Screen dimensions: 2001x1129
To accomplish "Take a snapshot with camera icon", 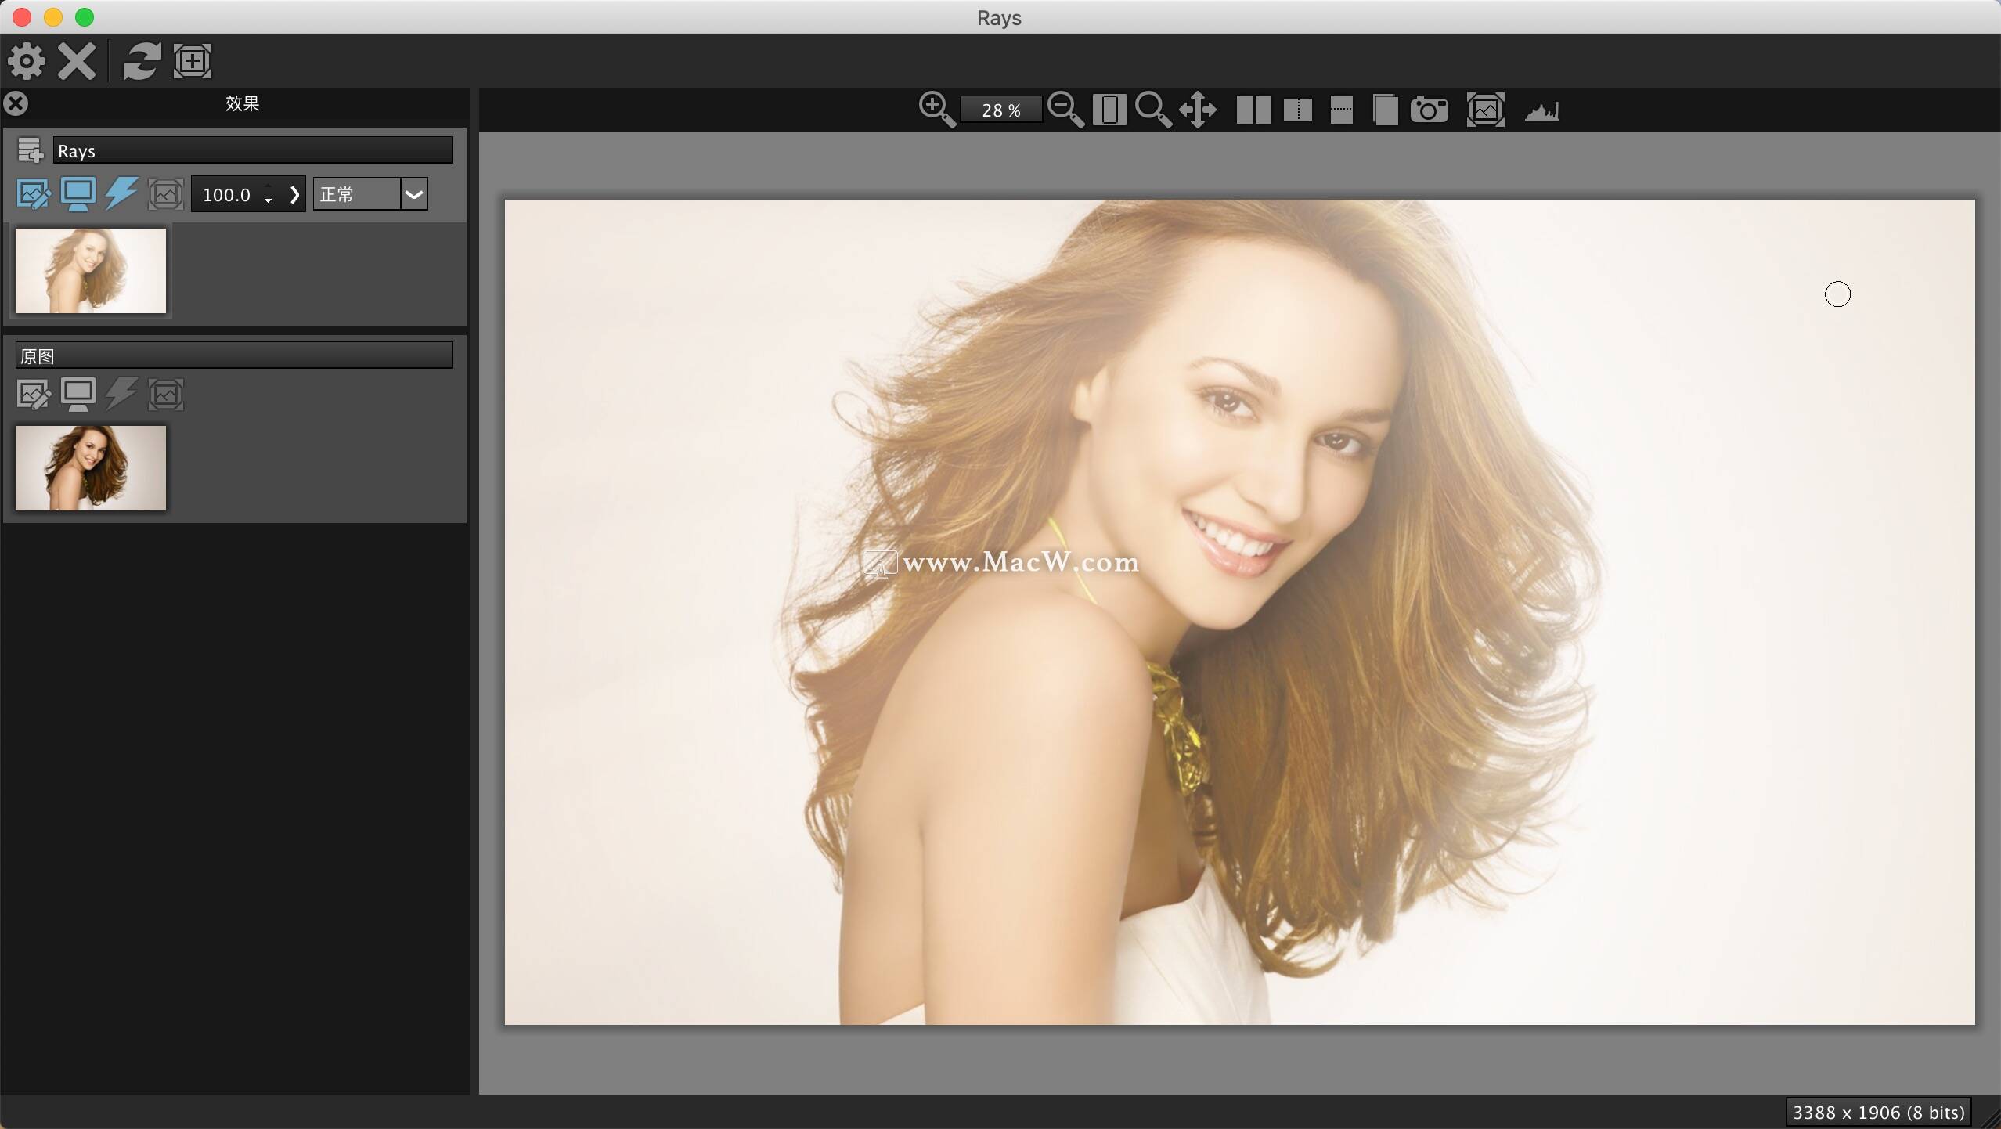I will click(x=1429, y=110).
